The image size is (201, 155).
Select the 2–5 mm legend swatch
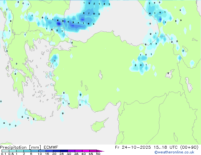[27, 151]
